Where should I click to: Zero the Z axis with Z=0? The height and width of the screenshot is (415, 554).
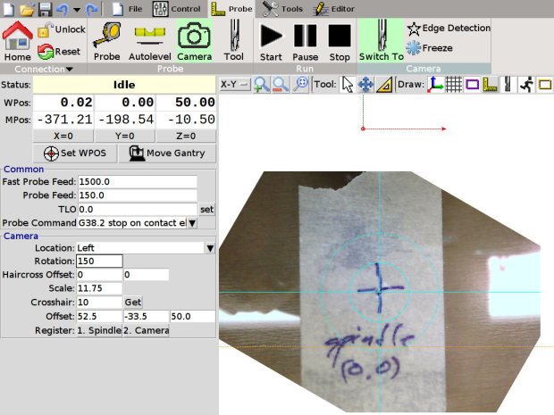click(x=186, y=136)
